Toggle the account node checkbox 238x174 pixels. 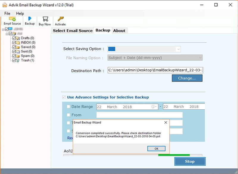coord(10,33)
